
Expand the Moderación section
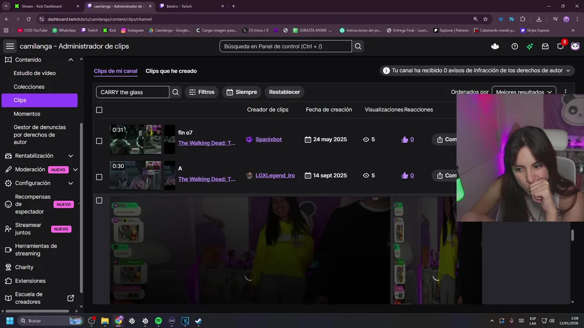point(76,169)
